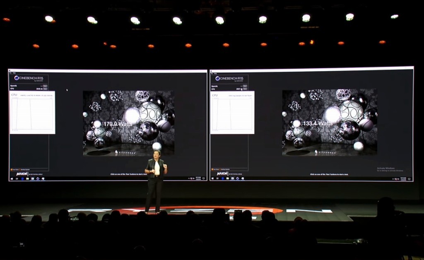This screenshot has height=260, width=424.
Task: Open Help menu in the 179.9 Watts window
Action: 14,73
